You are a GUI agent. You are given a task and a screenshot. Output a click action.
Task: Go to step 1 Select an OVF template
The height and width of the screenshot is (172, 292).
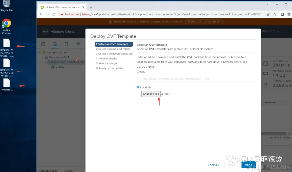[x=114, y=44]
